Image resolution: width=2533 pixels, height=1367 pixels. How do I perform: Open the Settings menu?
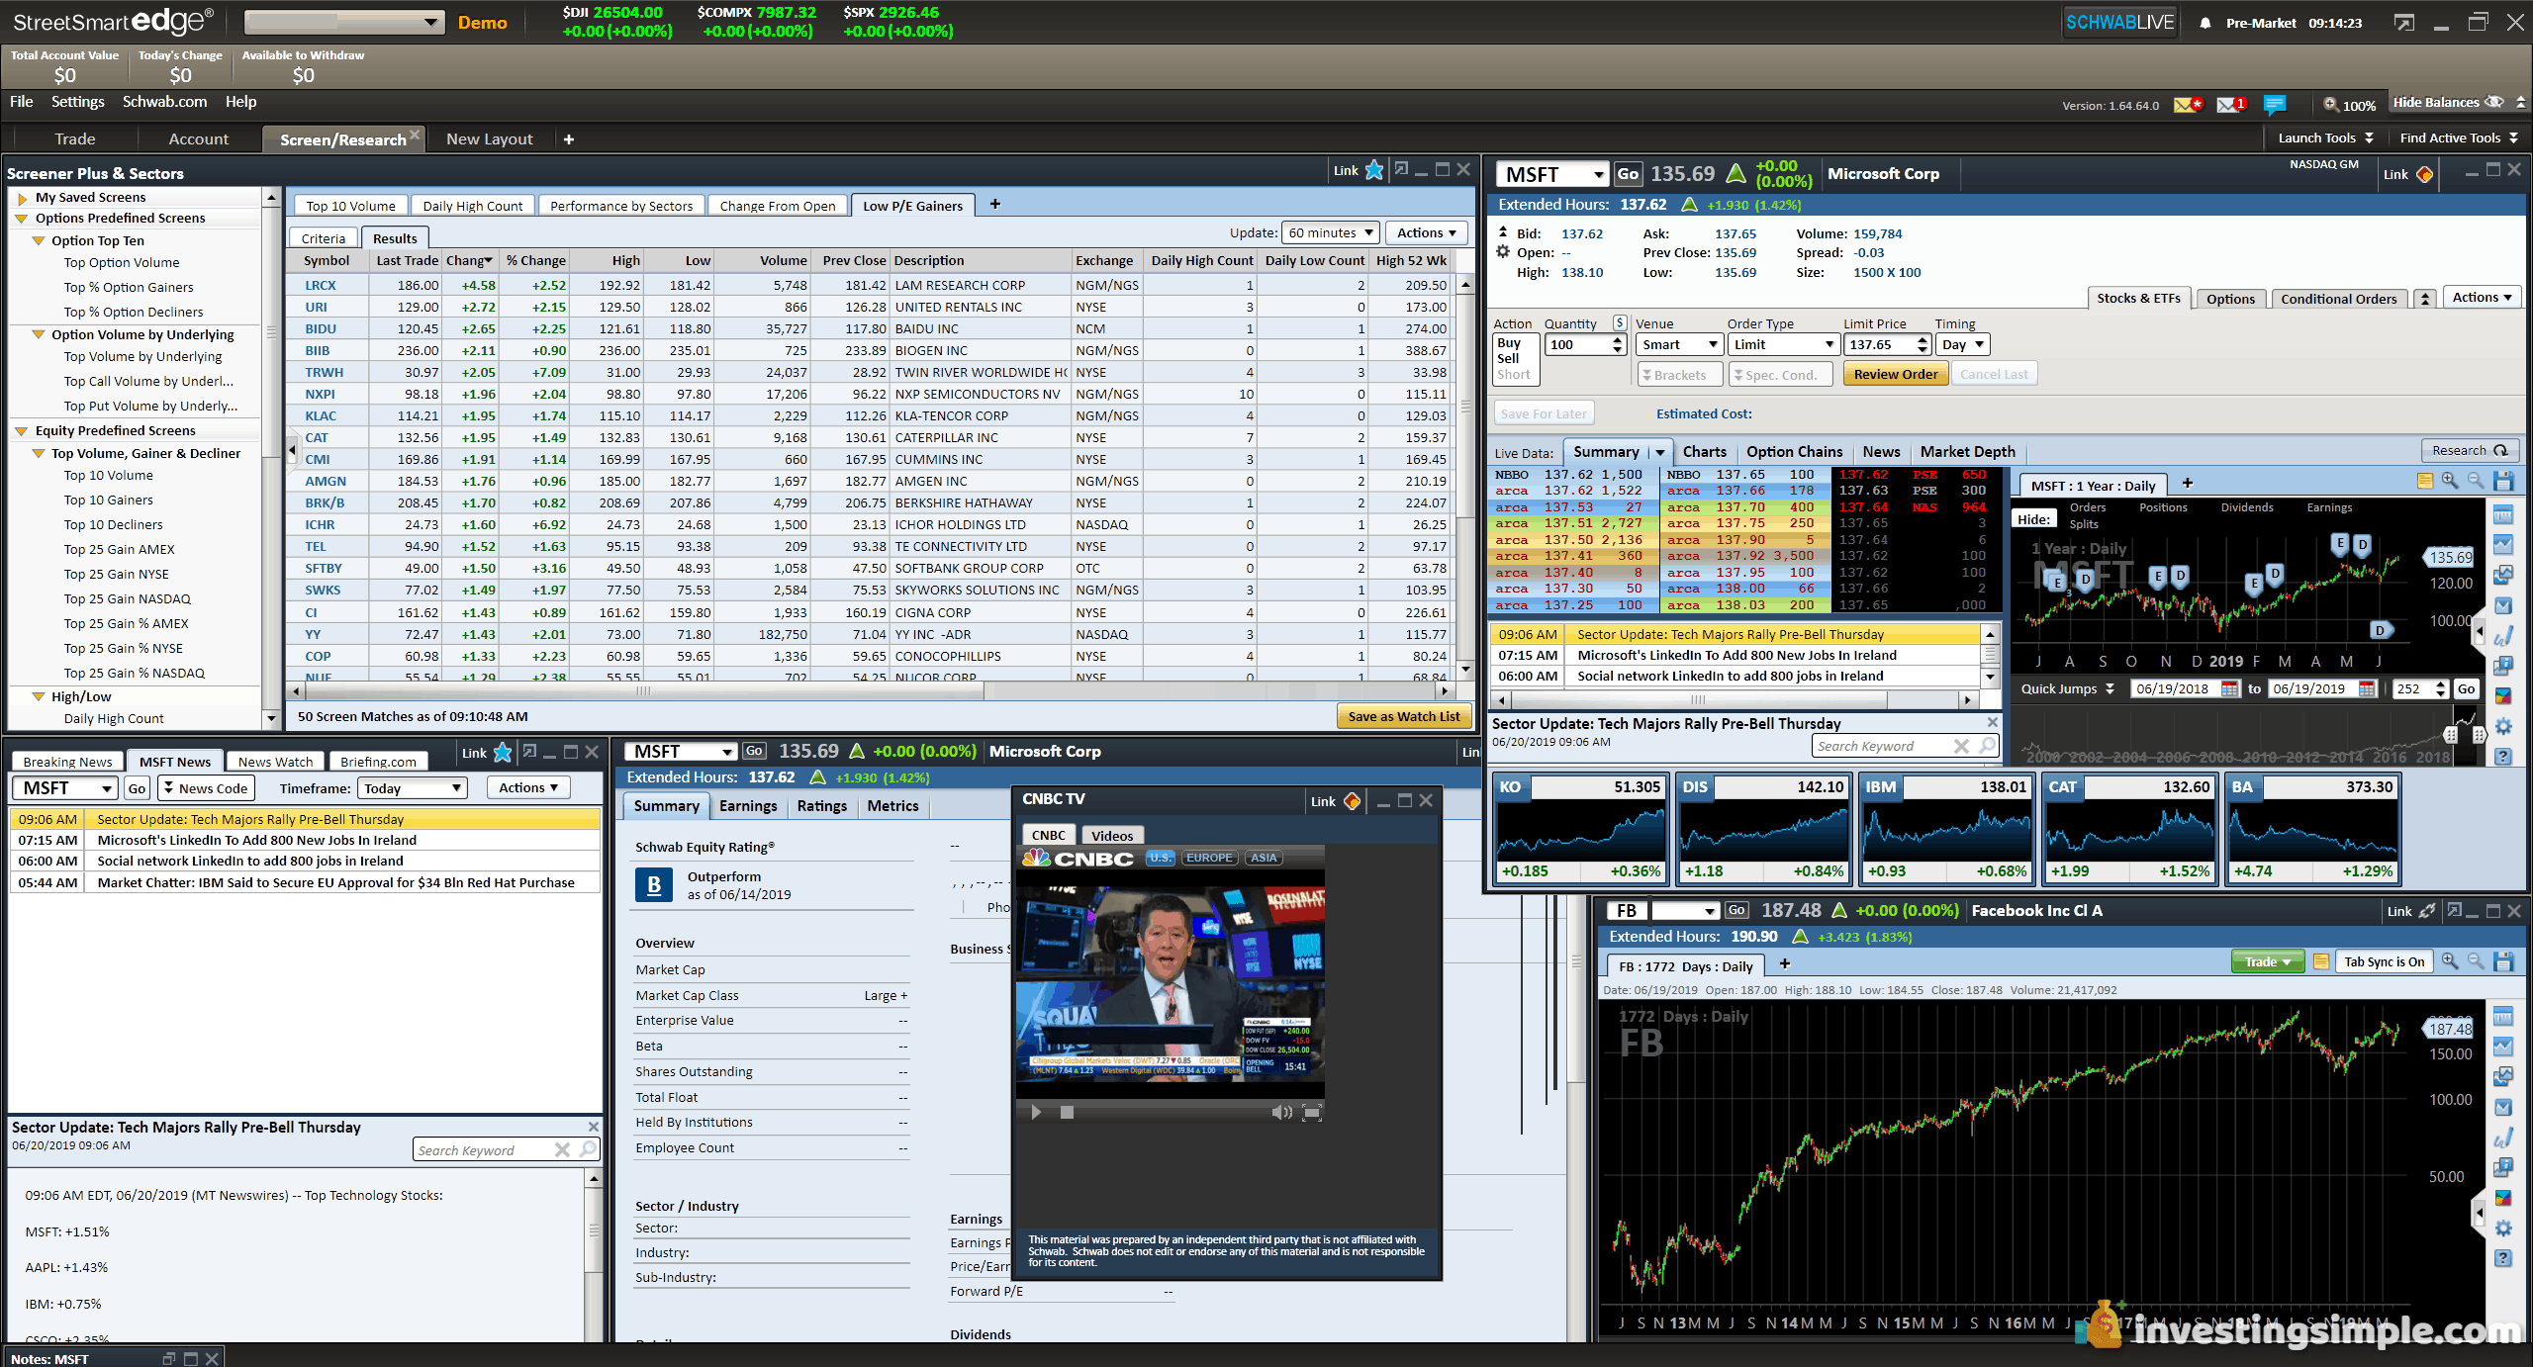coord(77,101)
